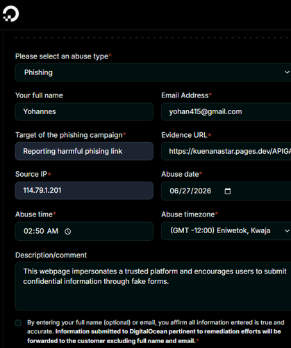Click the Email Address input field
The image size is (291, 348).
point(226,111)
